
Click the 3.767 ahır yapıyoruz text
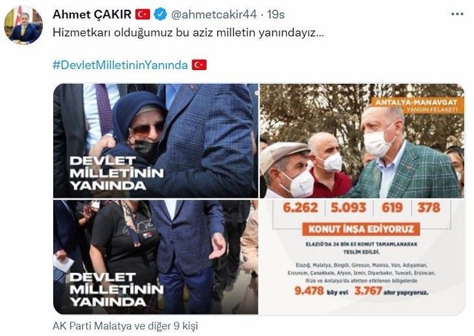pyautogui.click(x=391, y=291)
